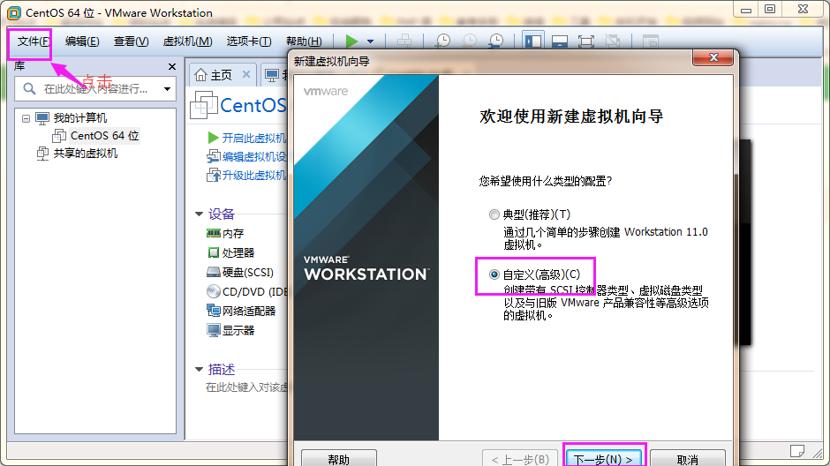
Task: Click the green power-on play icon in toolbar
Action: point(351,41)
